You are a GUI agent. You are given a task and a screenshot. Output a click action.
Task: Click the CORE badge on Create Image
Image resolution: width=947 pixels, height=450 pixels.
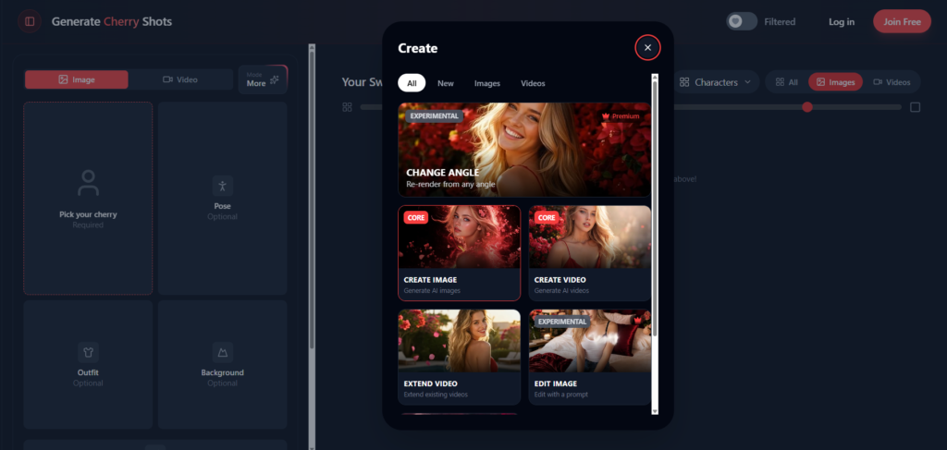tap(415, 217)
